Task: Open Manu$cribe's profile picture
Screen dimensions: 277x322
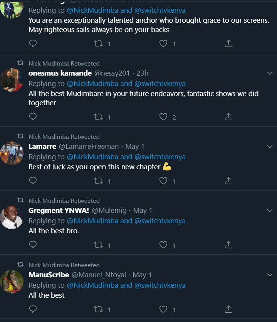Action: pyautogui.click(x=12, y=282)
